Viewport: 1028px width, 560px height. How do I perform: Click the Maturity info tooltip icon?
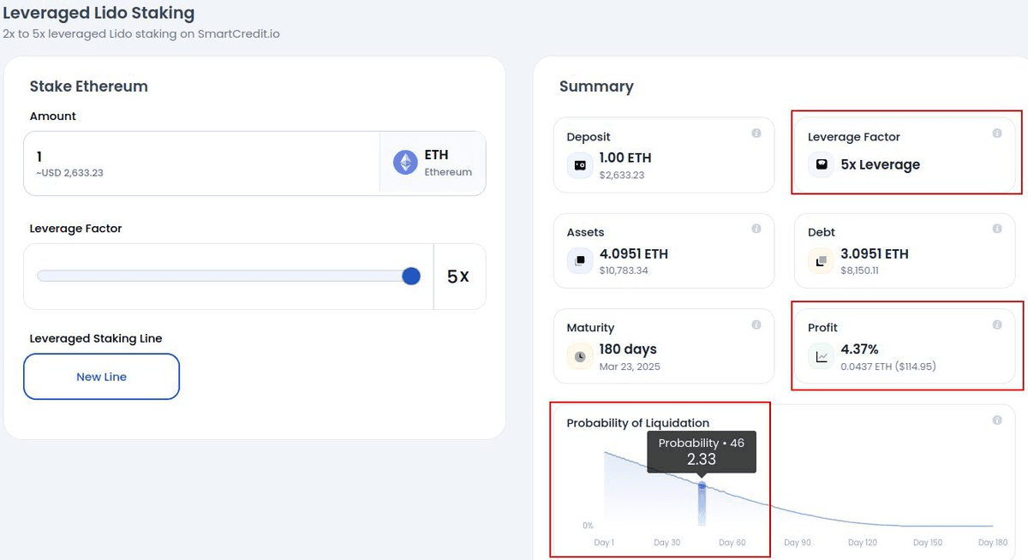756,324
